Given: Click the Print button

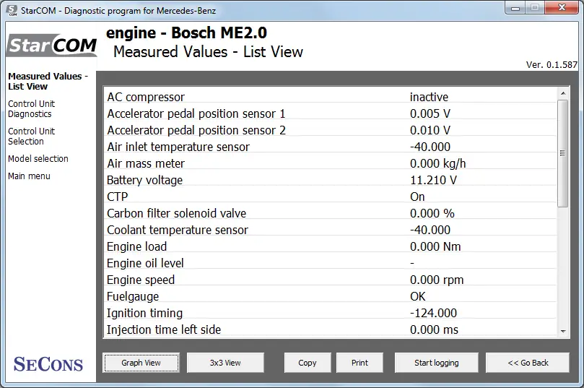Looking at the screenshot, I should tap(359, 363).
